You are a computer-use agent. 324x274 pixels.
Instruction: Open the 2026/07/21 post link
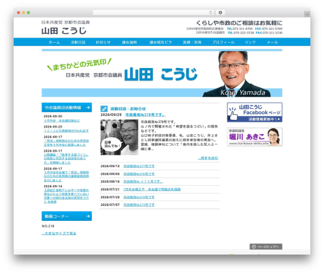pos(152,189)
